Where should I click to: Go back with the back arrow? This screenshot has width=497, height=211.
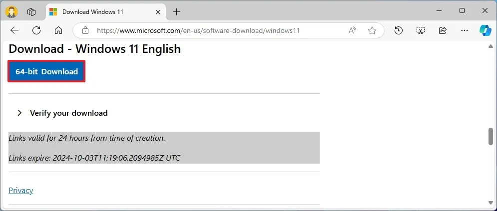tap(14, 30)
